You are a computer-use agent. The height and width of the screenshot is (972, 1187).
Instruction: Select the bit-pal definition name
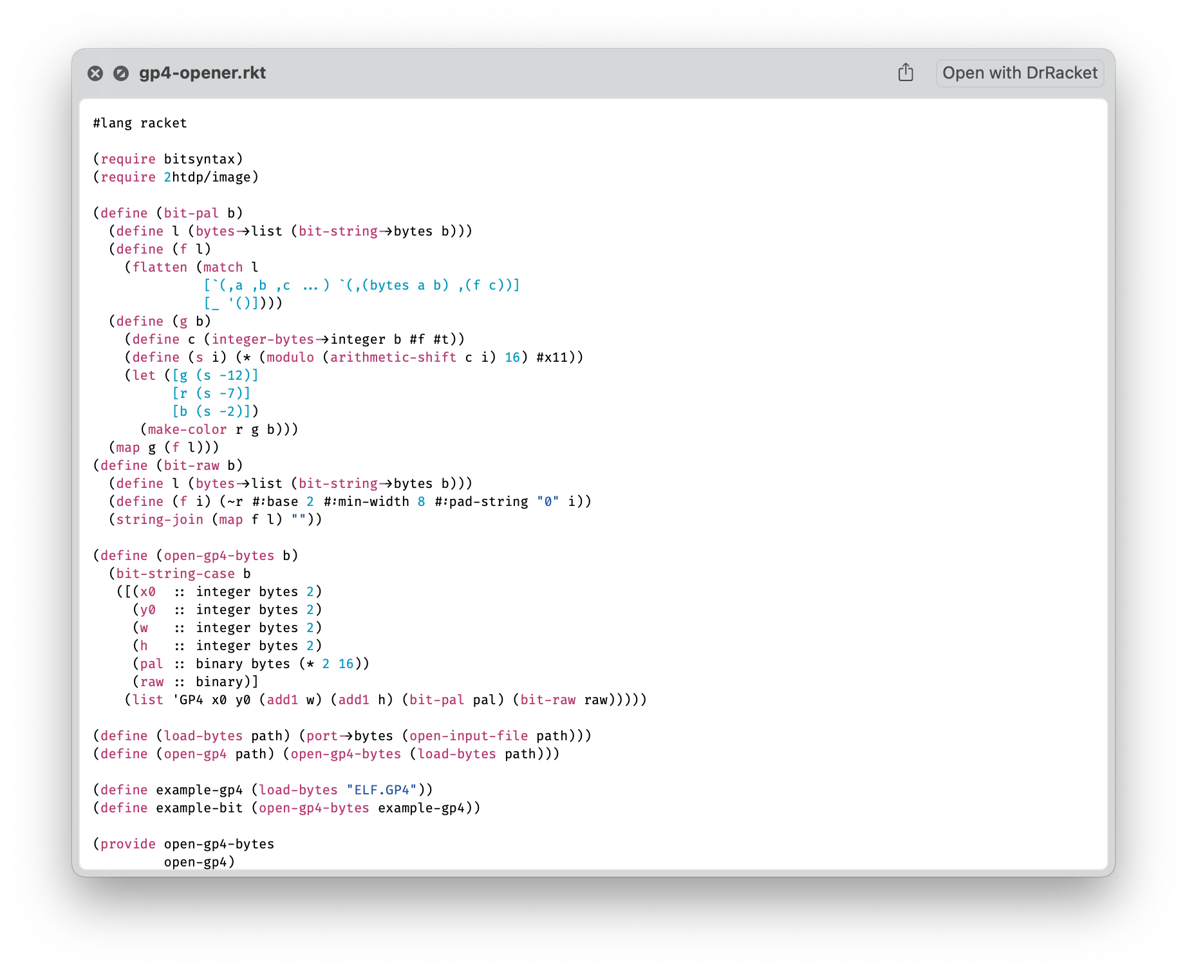pos(191,212)
